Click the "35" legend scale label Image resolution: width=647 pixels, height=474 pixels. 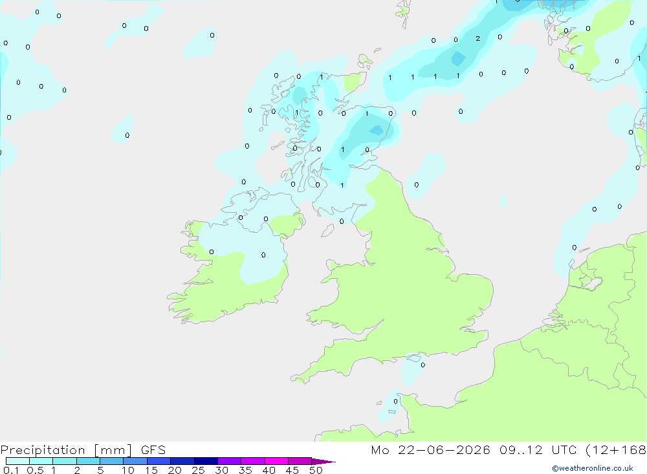coord(245,470)
